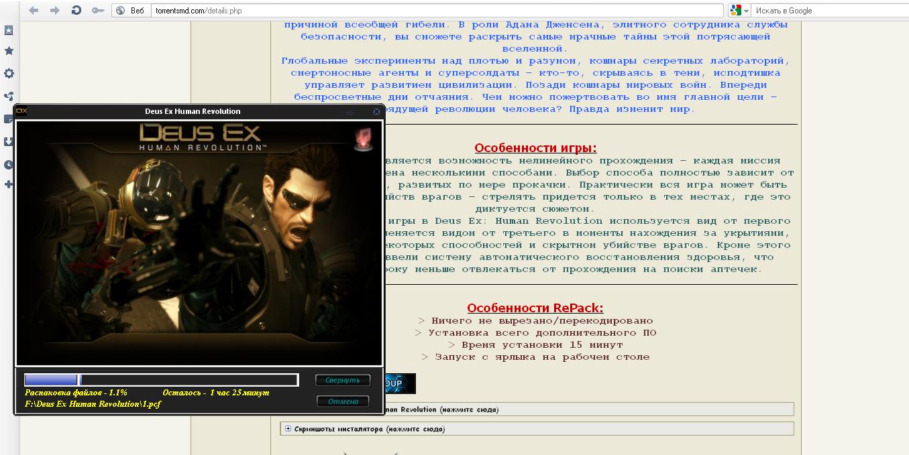Screen dimensions: 909x455
Task: Click the globe Веб site badge
Action: tap(129, 11)
